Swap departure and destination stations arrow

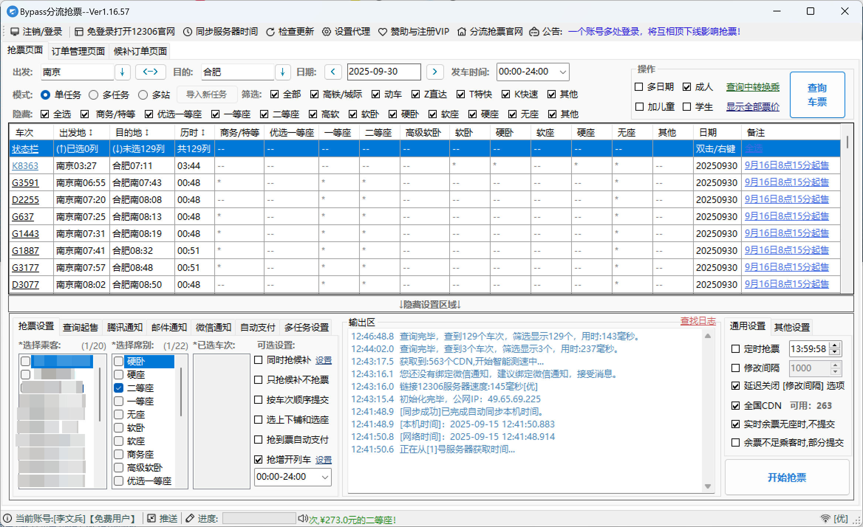pyautogui.click(x=150, y=72)
